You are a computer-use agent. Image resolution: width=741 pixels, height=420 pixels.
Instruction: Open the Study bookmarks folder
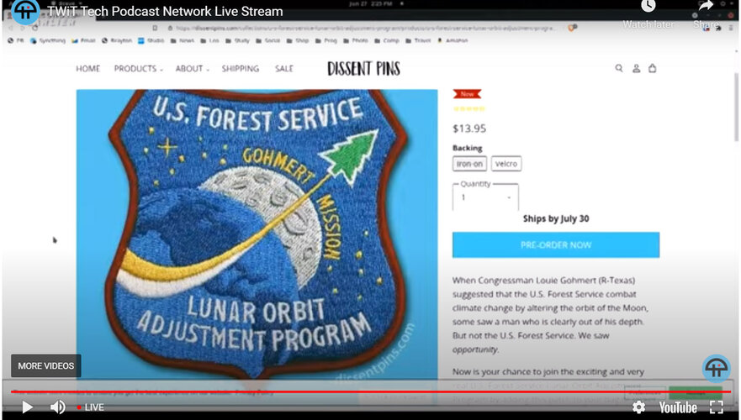pos(237,40)
